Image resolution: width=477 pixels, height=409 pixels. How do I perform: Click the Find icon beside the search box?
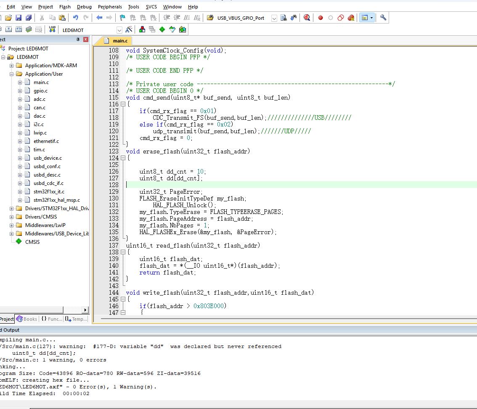[284, 18]
